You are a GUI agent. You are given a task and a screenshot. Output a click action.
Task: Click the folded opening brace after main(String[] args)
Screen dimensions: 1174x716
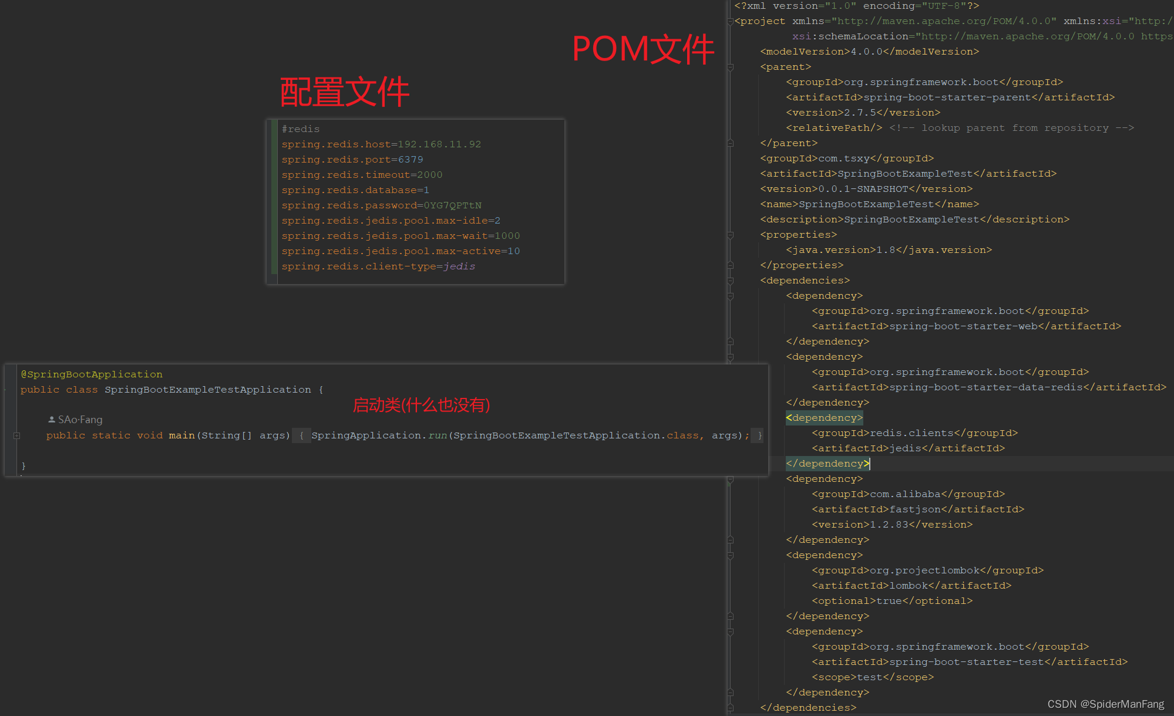click(301, 435)
